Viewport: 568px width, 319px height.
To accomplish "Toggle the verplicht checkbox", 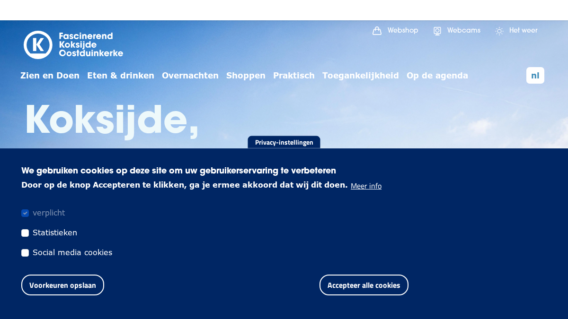I will pos(25,213).
